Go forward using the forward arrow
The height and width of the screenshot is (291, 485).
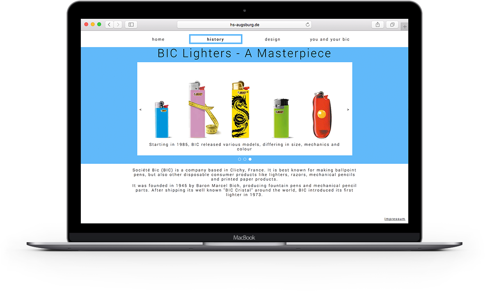click(118, 24)
